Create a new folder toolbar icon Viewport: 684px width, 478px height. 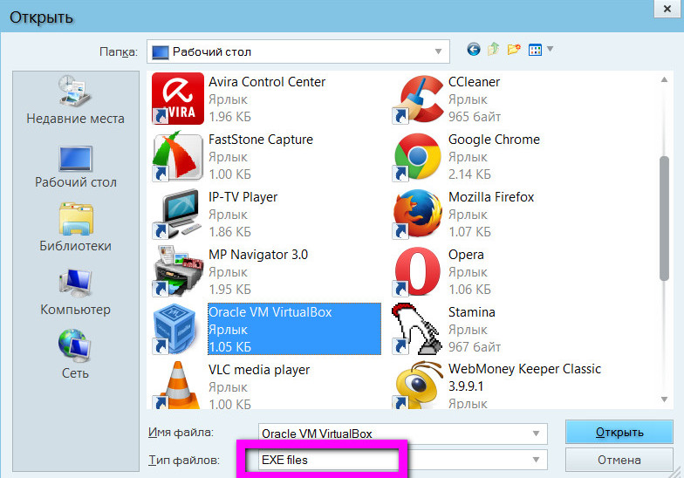514,49
